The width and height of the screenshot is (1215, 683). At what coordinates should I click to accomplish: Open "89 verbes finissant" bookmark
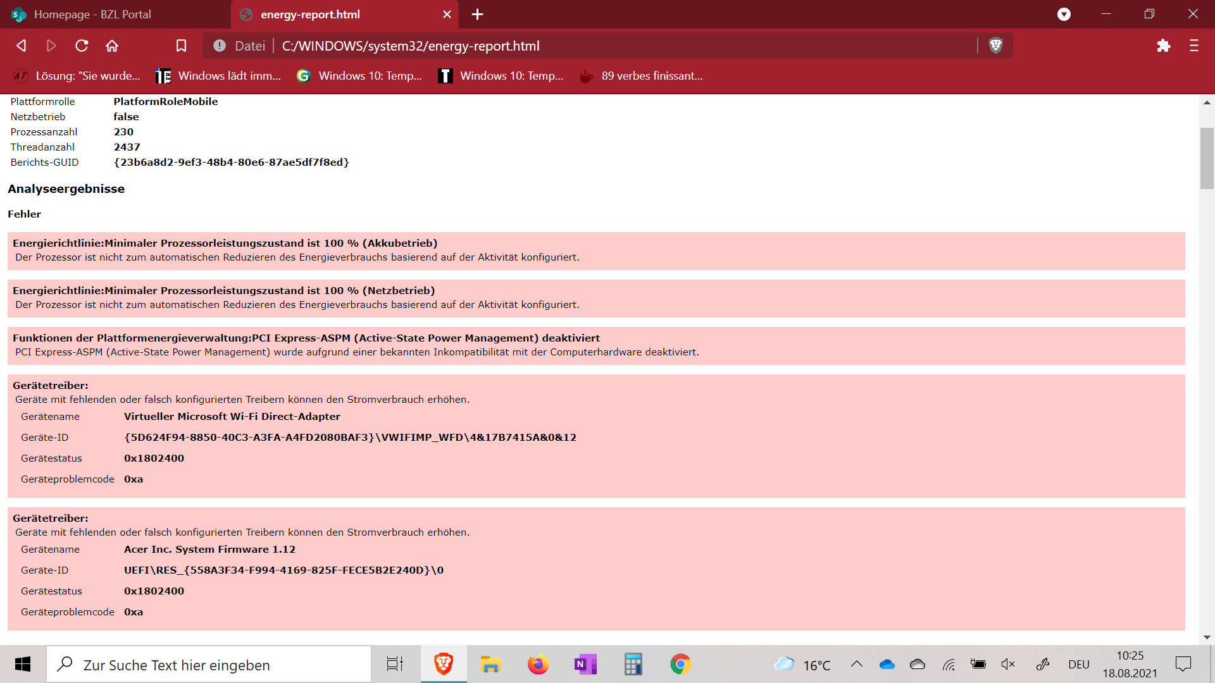click(x=642, y=76)
